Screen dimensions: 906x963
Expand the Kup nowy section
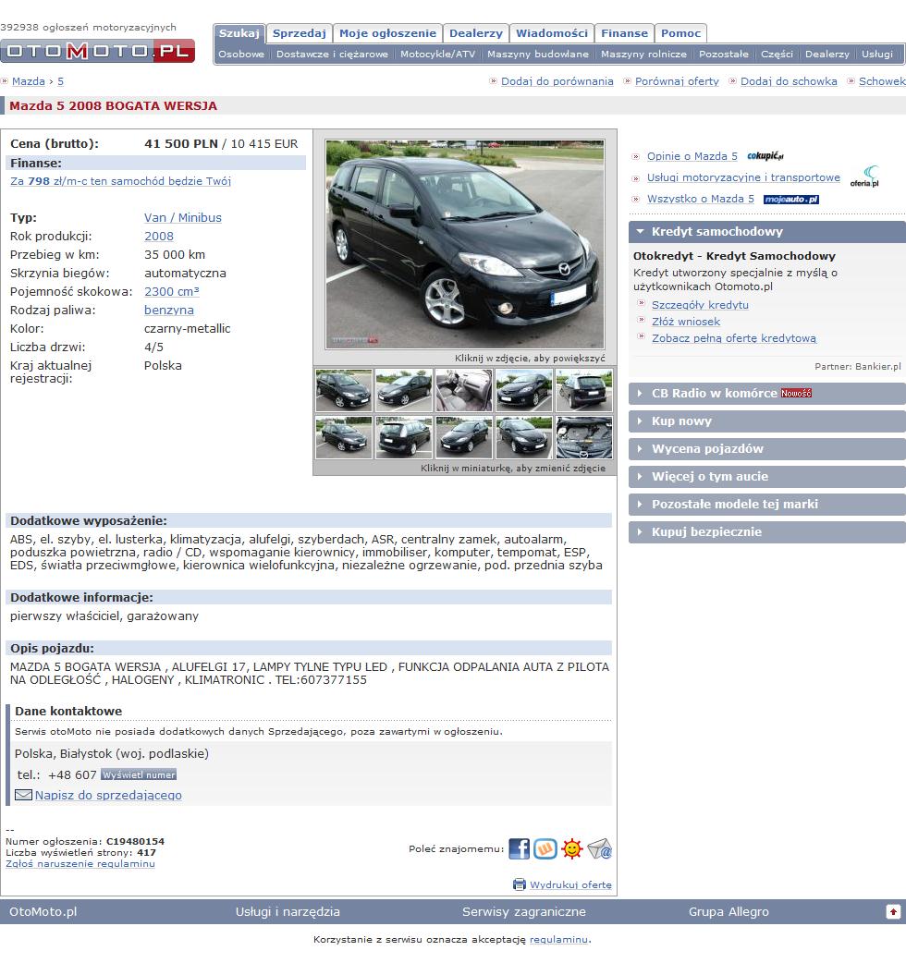[x=766, y=421]
